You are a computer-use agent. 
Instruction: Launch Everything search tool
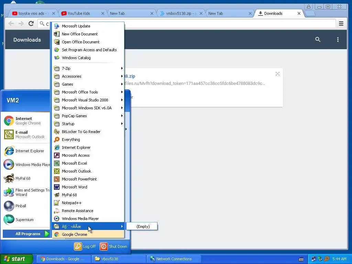point(88,140)
